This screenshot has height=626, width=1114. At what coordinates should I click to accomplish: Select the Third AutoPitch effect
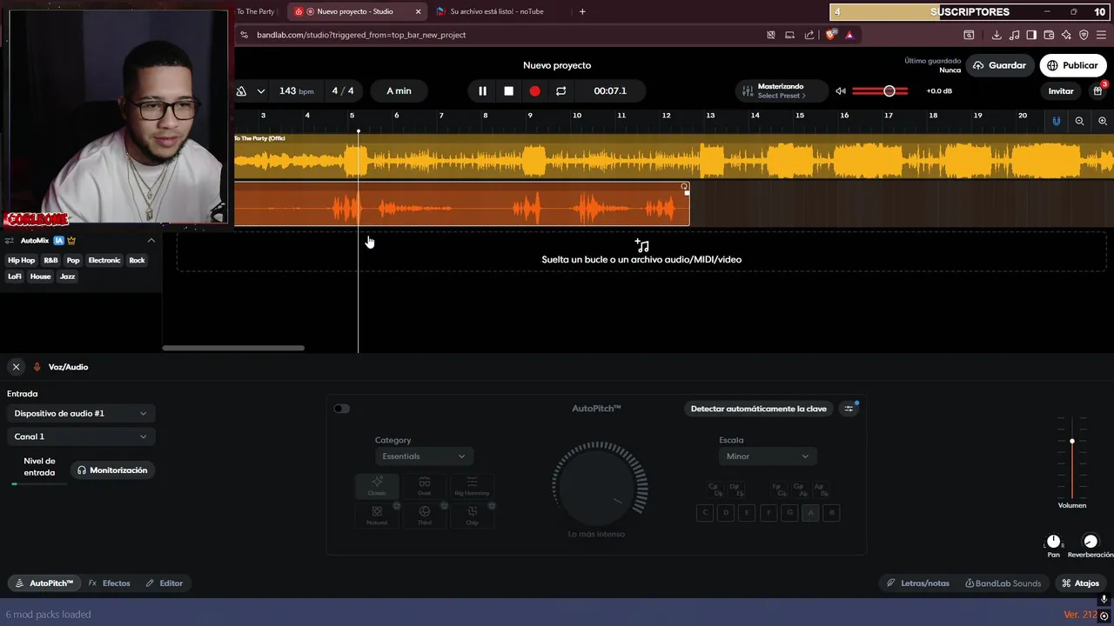[425, 516]
